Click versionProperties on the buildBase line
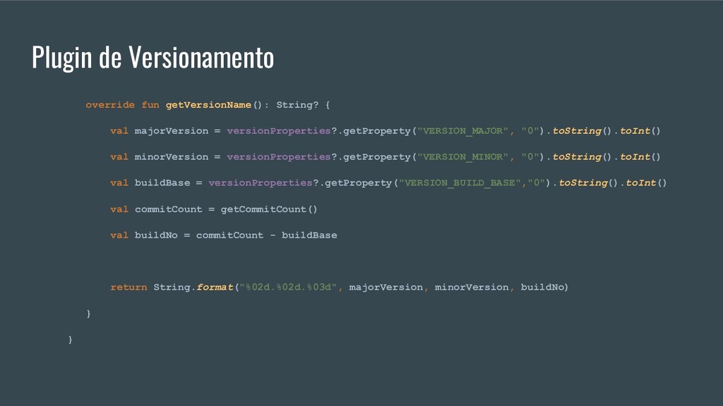The width and height of the screenshot is (723, 406). click(x=261, y=183)
